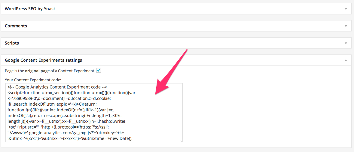Expand the Scripts panel toggle arrow

(346, 43)
